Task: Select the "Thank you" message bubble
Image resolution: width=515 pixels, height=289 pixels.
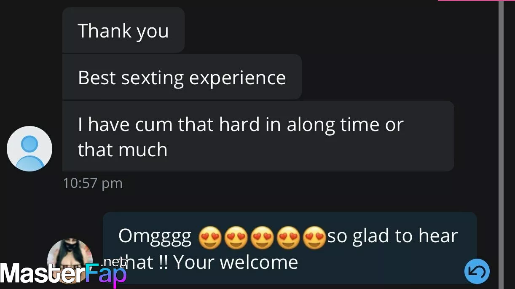Action: pyautogui.click(x=123, y=30)
